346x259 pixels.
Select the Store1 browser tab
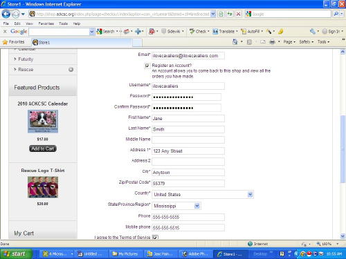pos(82,42)
